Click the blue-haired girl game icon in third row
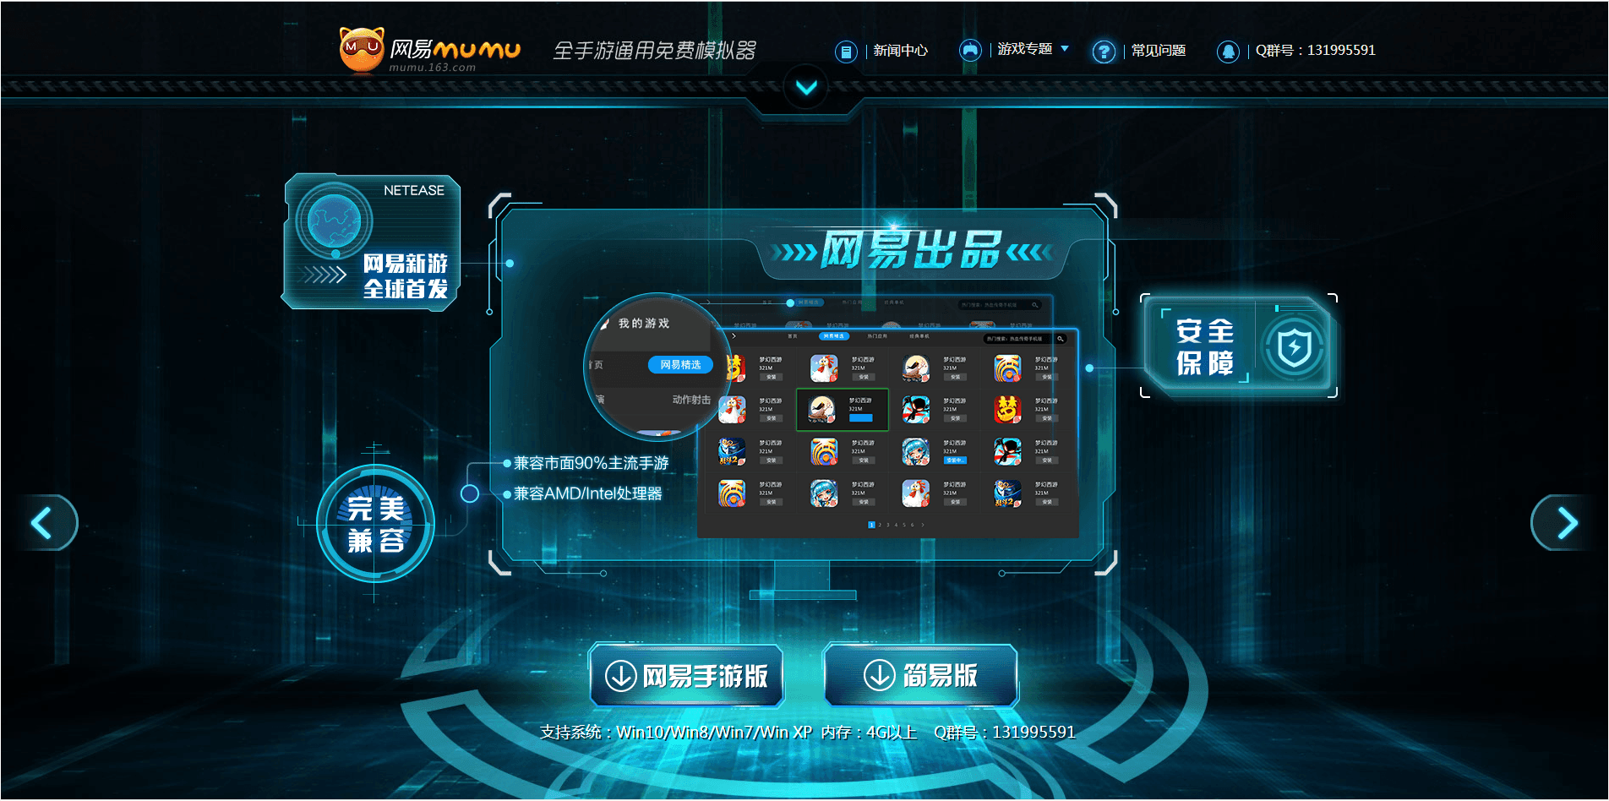 [x=915, y=452]
